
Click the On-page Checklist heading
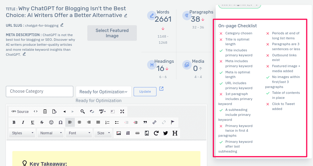pyautogui.click(x=237, y=26)
